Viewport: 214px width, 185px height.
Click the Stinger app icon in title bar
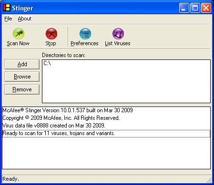pyautogui.click(x=7, y=8)
